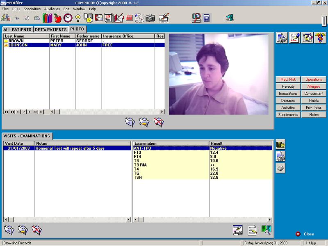Click the printer icon beside examination results
Viewport: 328px width, 246px height.
(280, 168)
